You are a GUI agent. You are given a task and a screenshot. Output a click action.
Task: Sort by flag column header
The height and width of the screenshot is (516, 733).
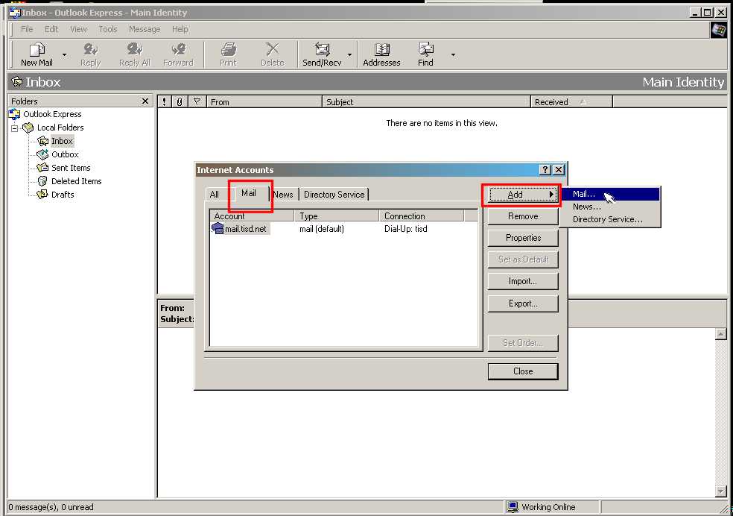coord(197,101)
